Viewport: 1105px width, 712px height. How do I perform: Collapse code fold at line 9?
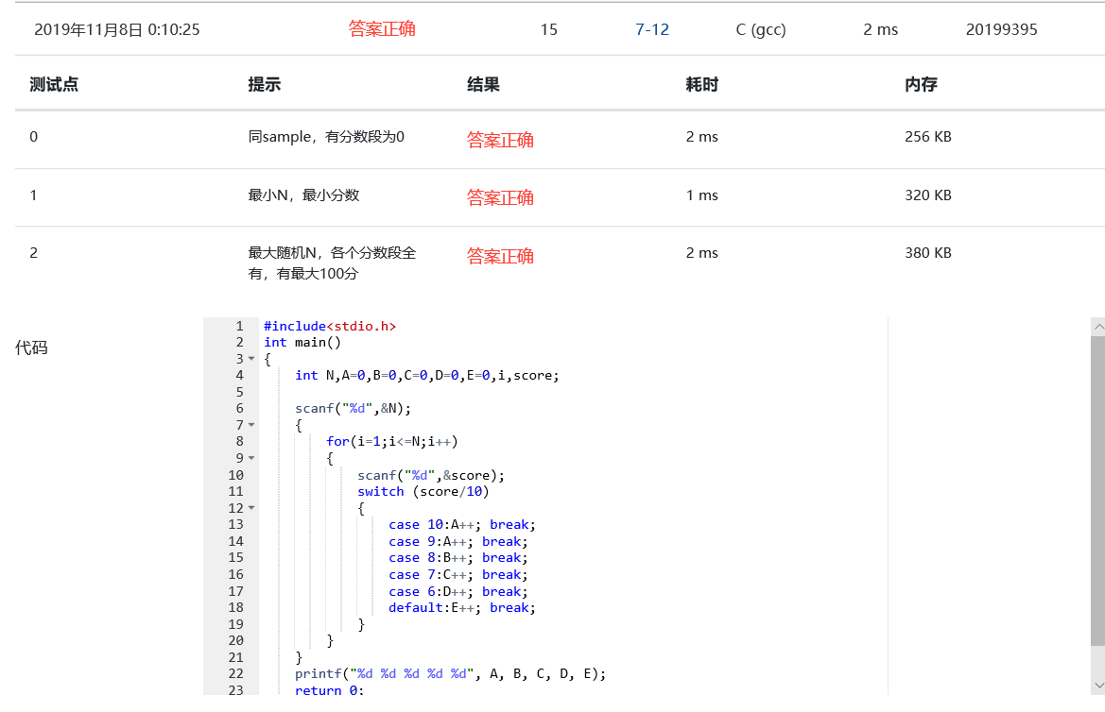tap(251, 459)
